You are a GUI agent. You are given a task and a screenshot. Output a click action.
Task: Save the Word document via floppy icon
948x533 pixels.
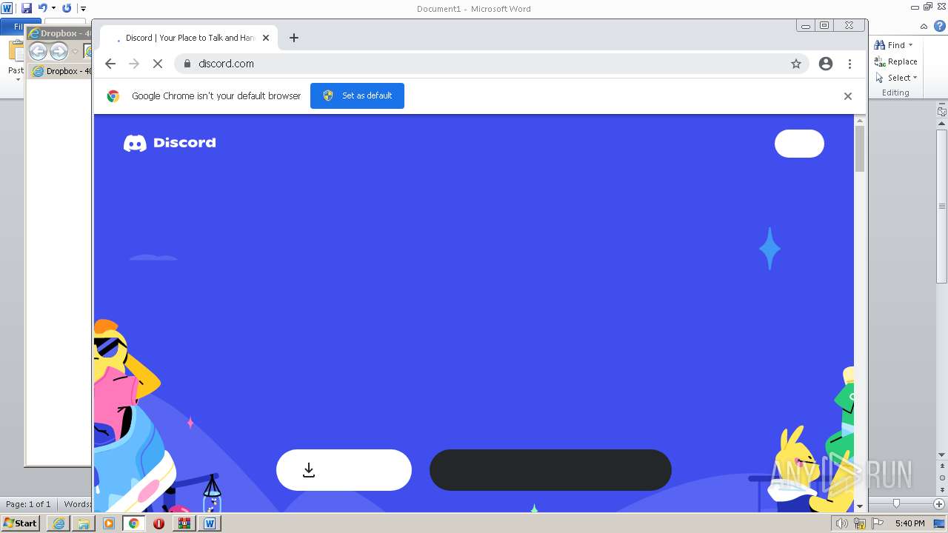(x=27, y=8)
